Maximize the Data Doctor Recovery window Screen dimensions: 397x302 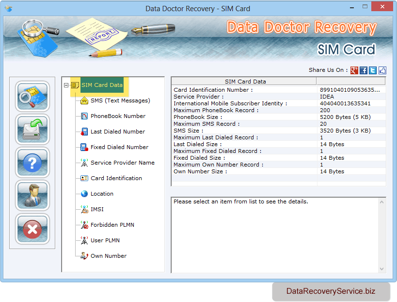[365, 7]
